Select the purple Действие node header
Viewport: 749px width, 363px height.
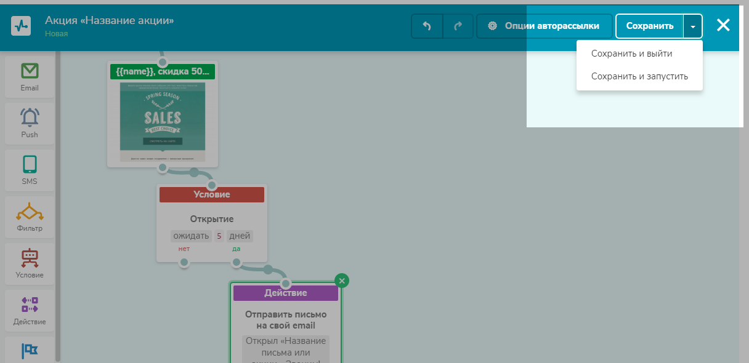click(x=286, y=293)
